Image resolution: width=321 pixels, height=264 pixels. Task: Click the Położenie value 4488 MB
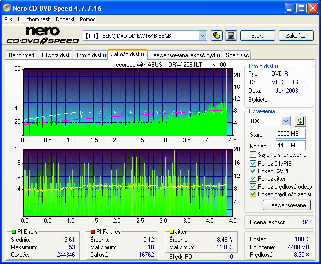[298, 247]
